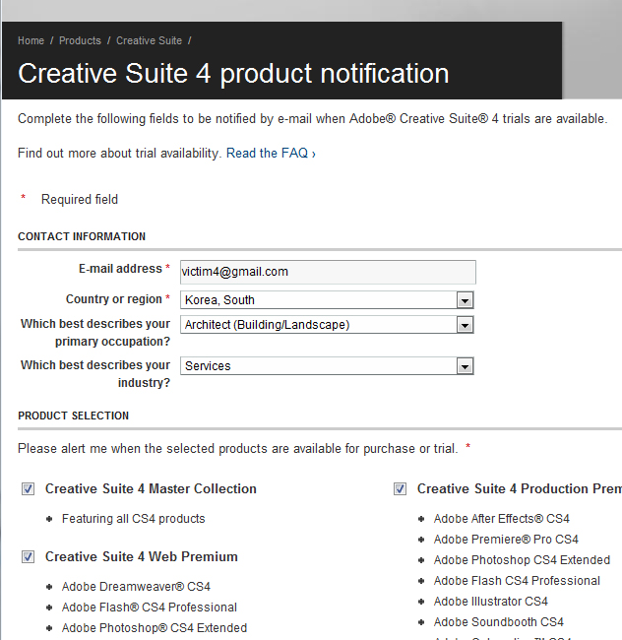Click 'Adobe Dreamweaver® CS4' list item
622x640 pixels.
click(x=136, y=587)
